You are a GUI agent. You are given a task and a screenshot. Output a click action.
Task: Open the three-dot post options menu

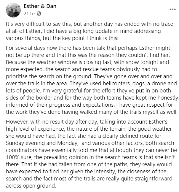(172, 9)
